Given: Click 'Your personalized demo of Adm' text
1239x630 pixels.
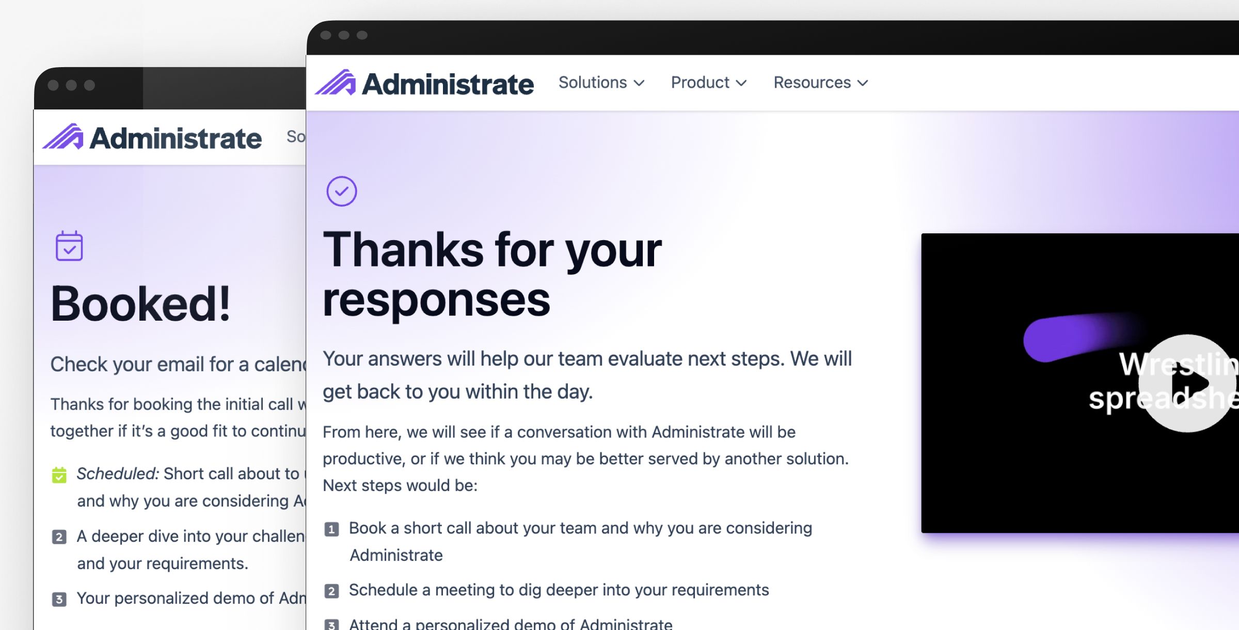Looking at the screenshot, I should pyautogui.click(x=191, y=598).
